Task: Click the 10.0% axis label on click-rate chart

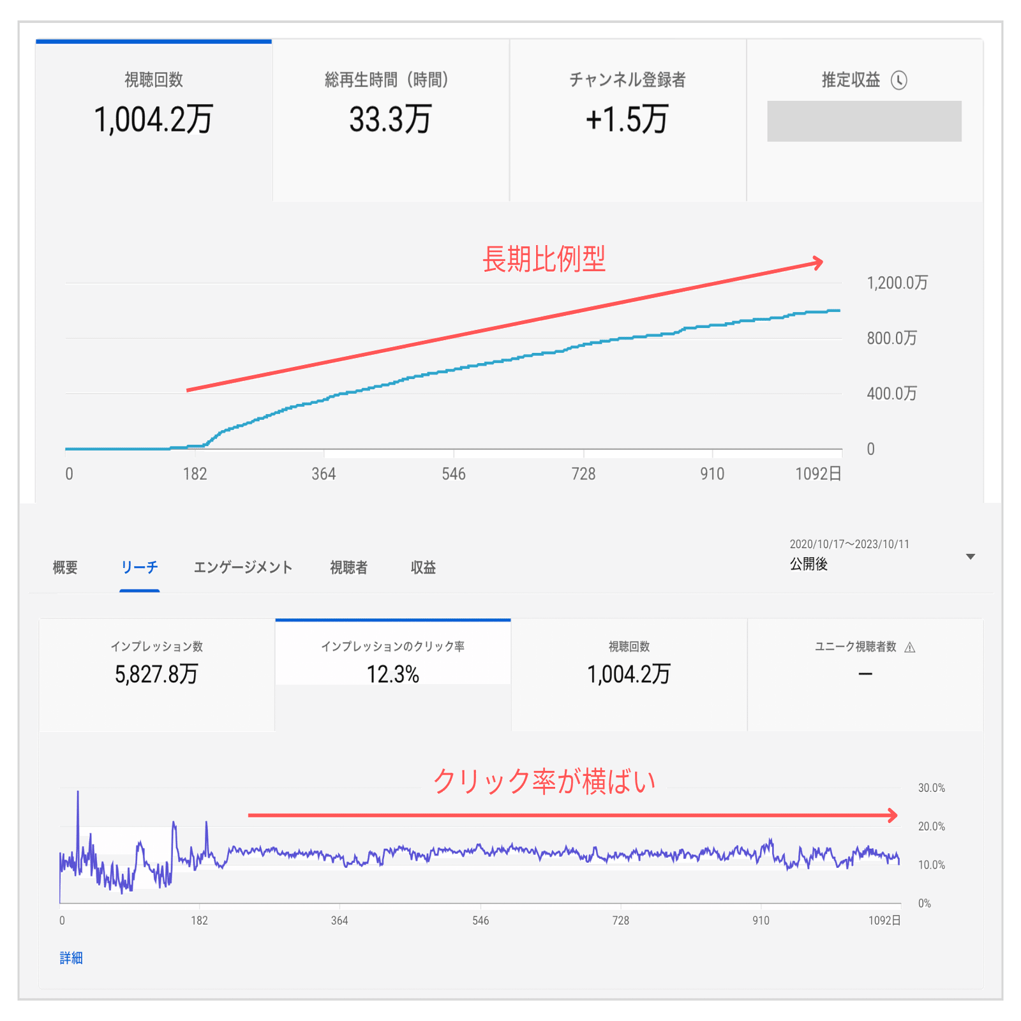Action: tap(932, 865)
